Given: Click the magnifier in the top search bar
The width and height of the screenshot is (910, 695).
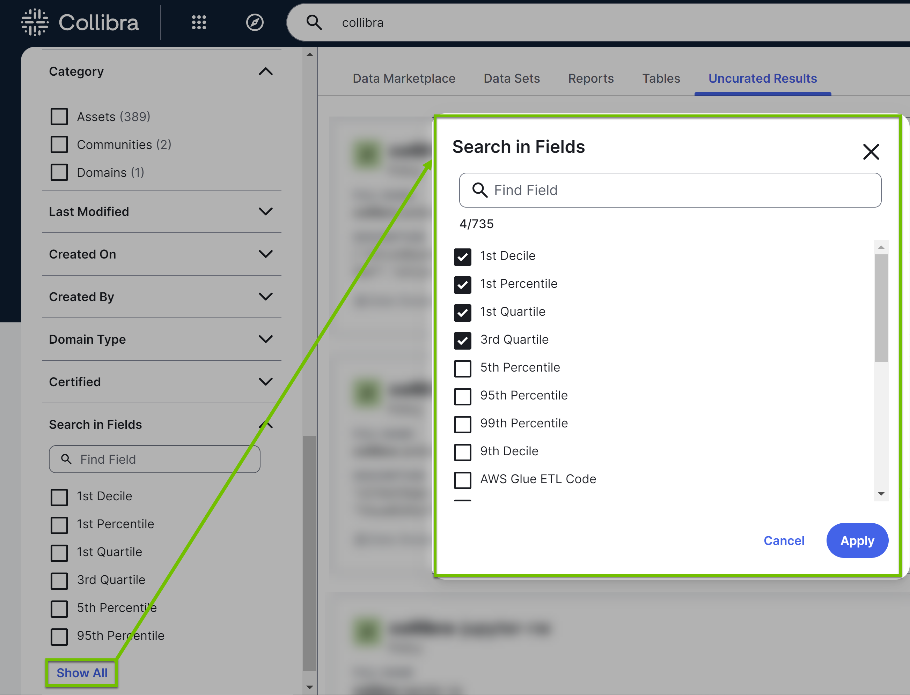Looking at the screenshot, I should click(314, 23).
